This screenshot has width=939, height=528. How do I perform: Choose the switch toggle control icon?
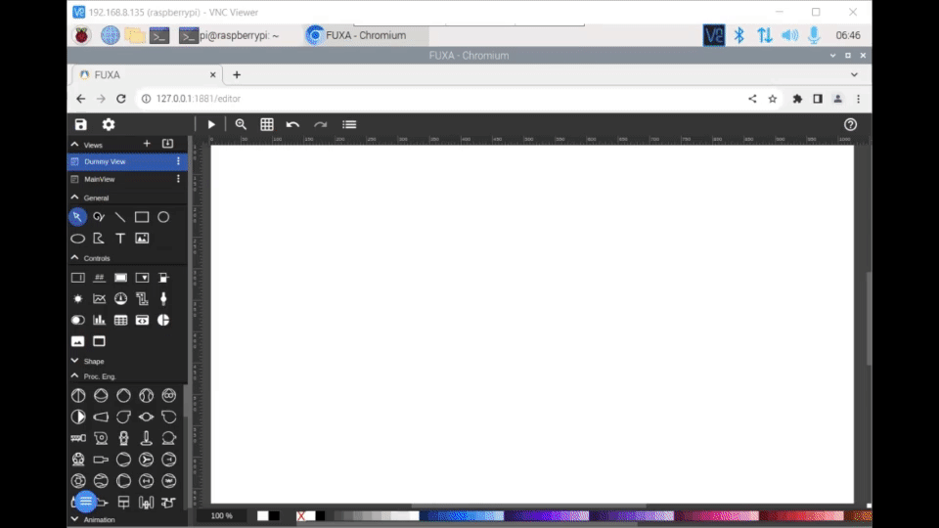[77, 320]
